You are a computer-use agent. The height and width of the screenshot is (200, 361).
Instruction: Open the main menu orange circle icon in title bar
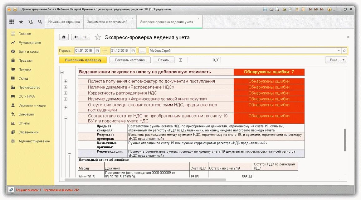click(x=9, y=9)
